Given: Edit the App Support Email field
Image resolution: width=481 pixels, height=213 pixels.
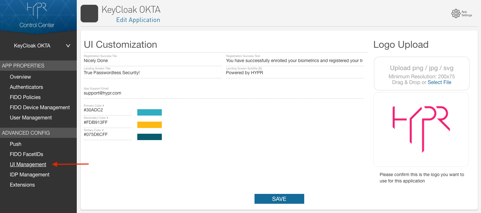Looking at the screenshot, I should [x=223, y=93].
